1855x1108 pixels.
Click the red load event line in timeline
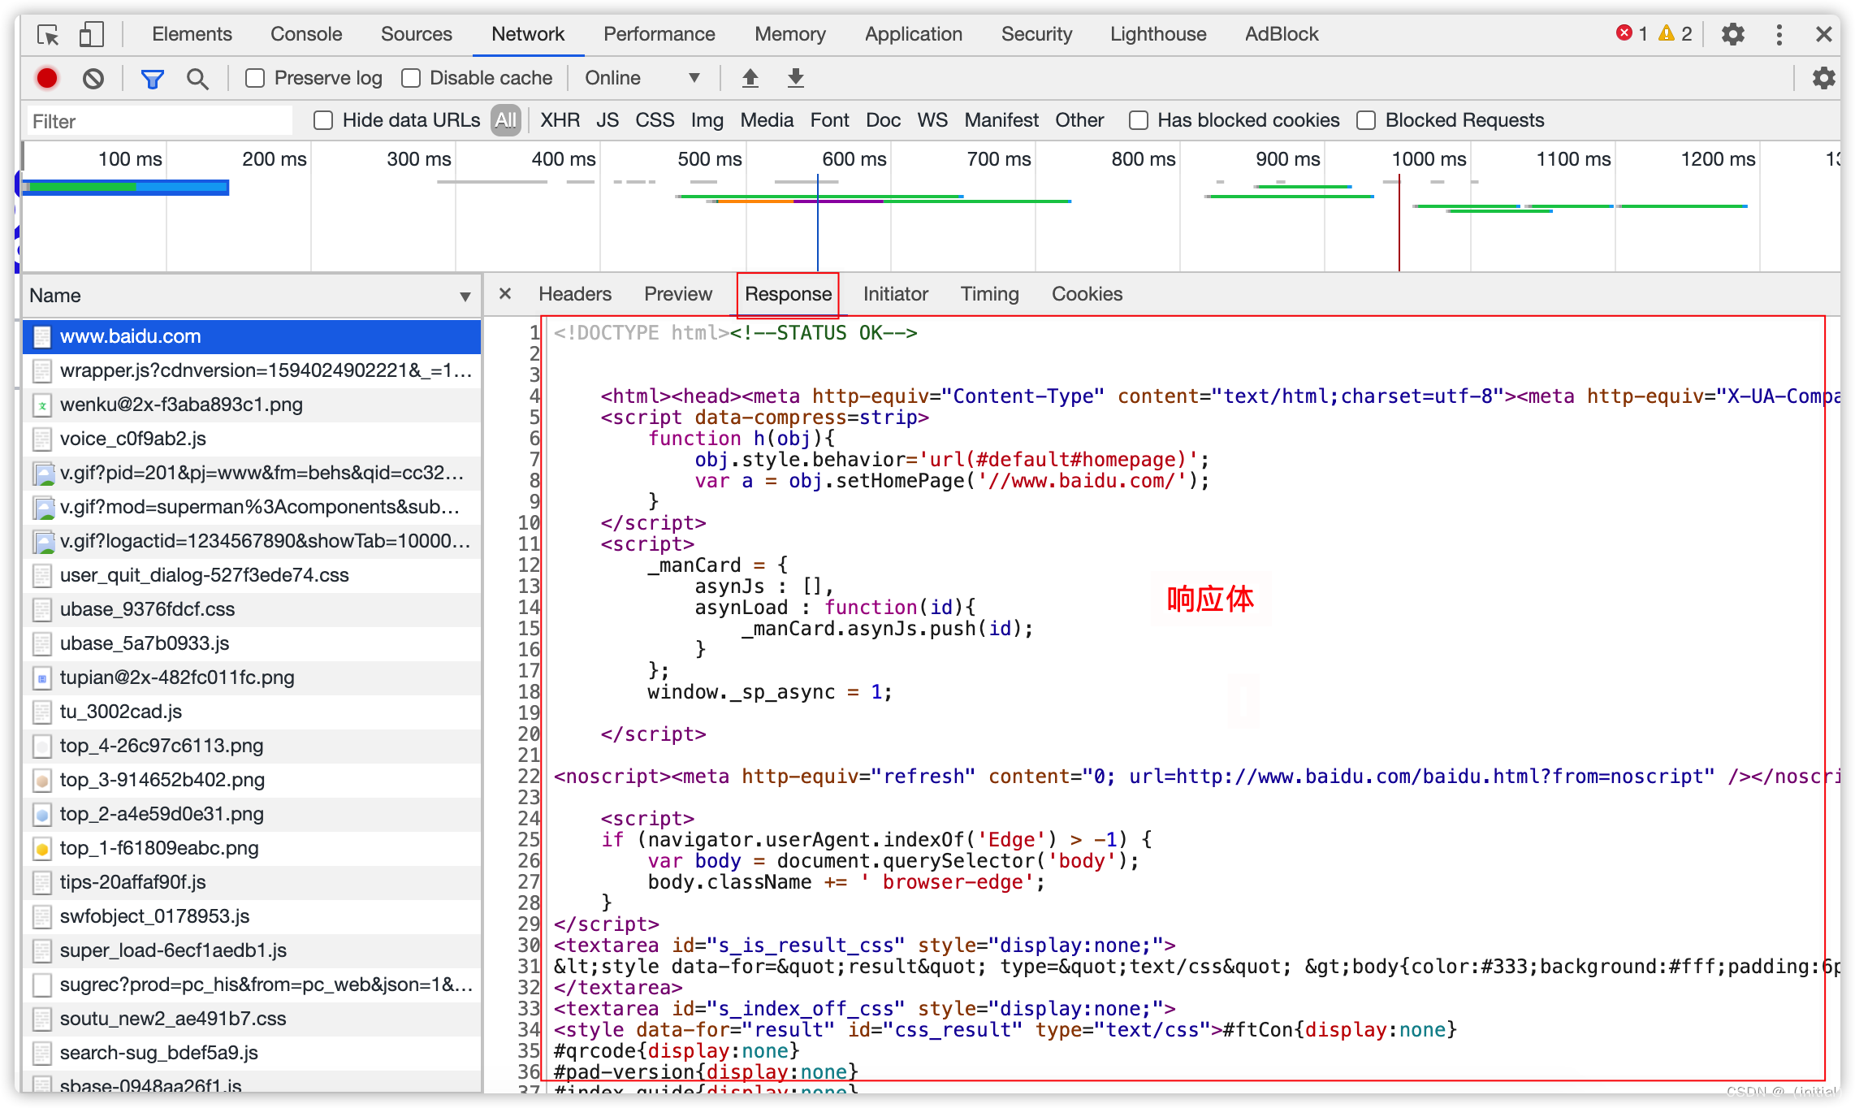(1399, 223)
